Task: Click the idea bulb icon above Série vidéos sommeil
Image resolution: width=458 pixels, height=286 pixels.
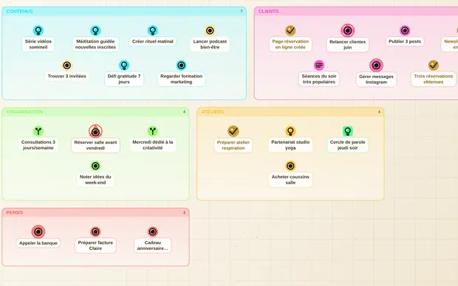Action: (38, 30)
